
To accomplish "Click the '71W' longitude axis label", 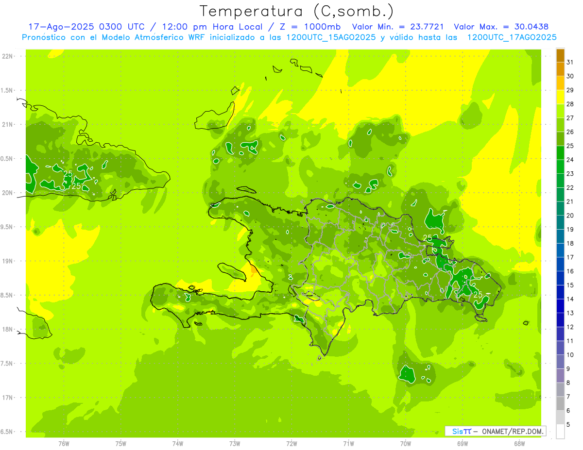I will tap(348, 444).
